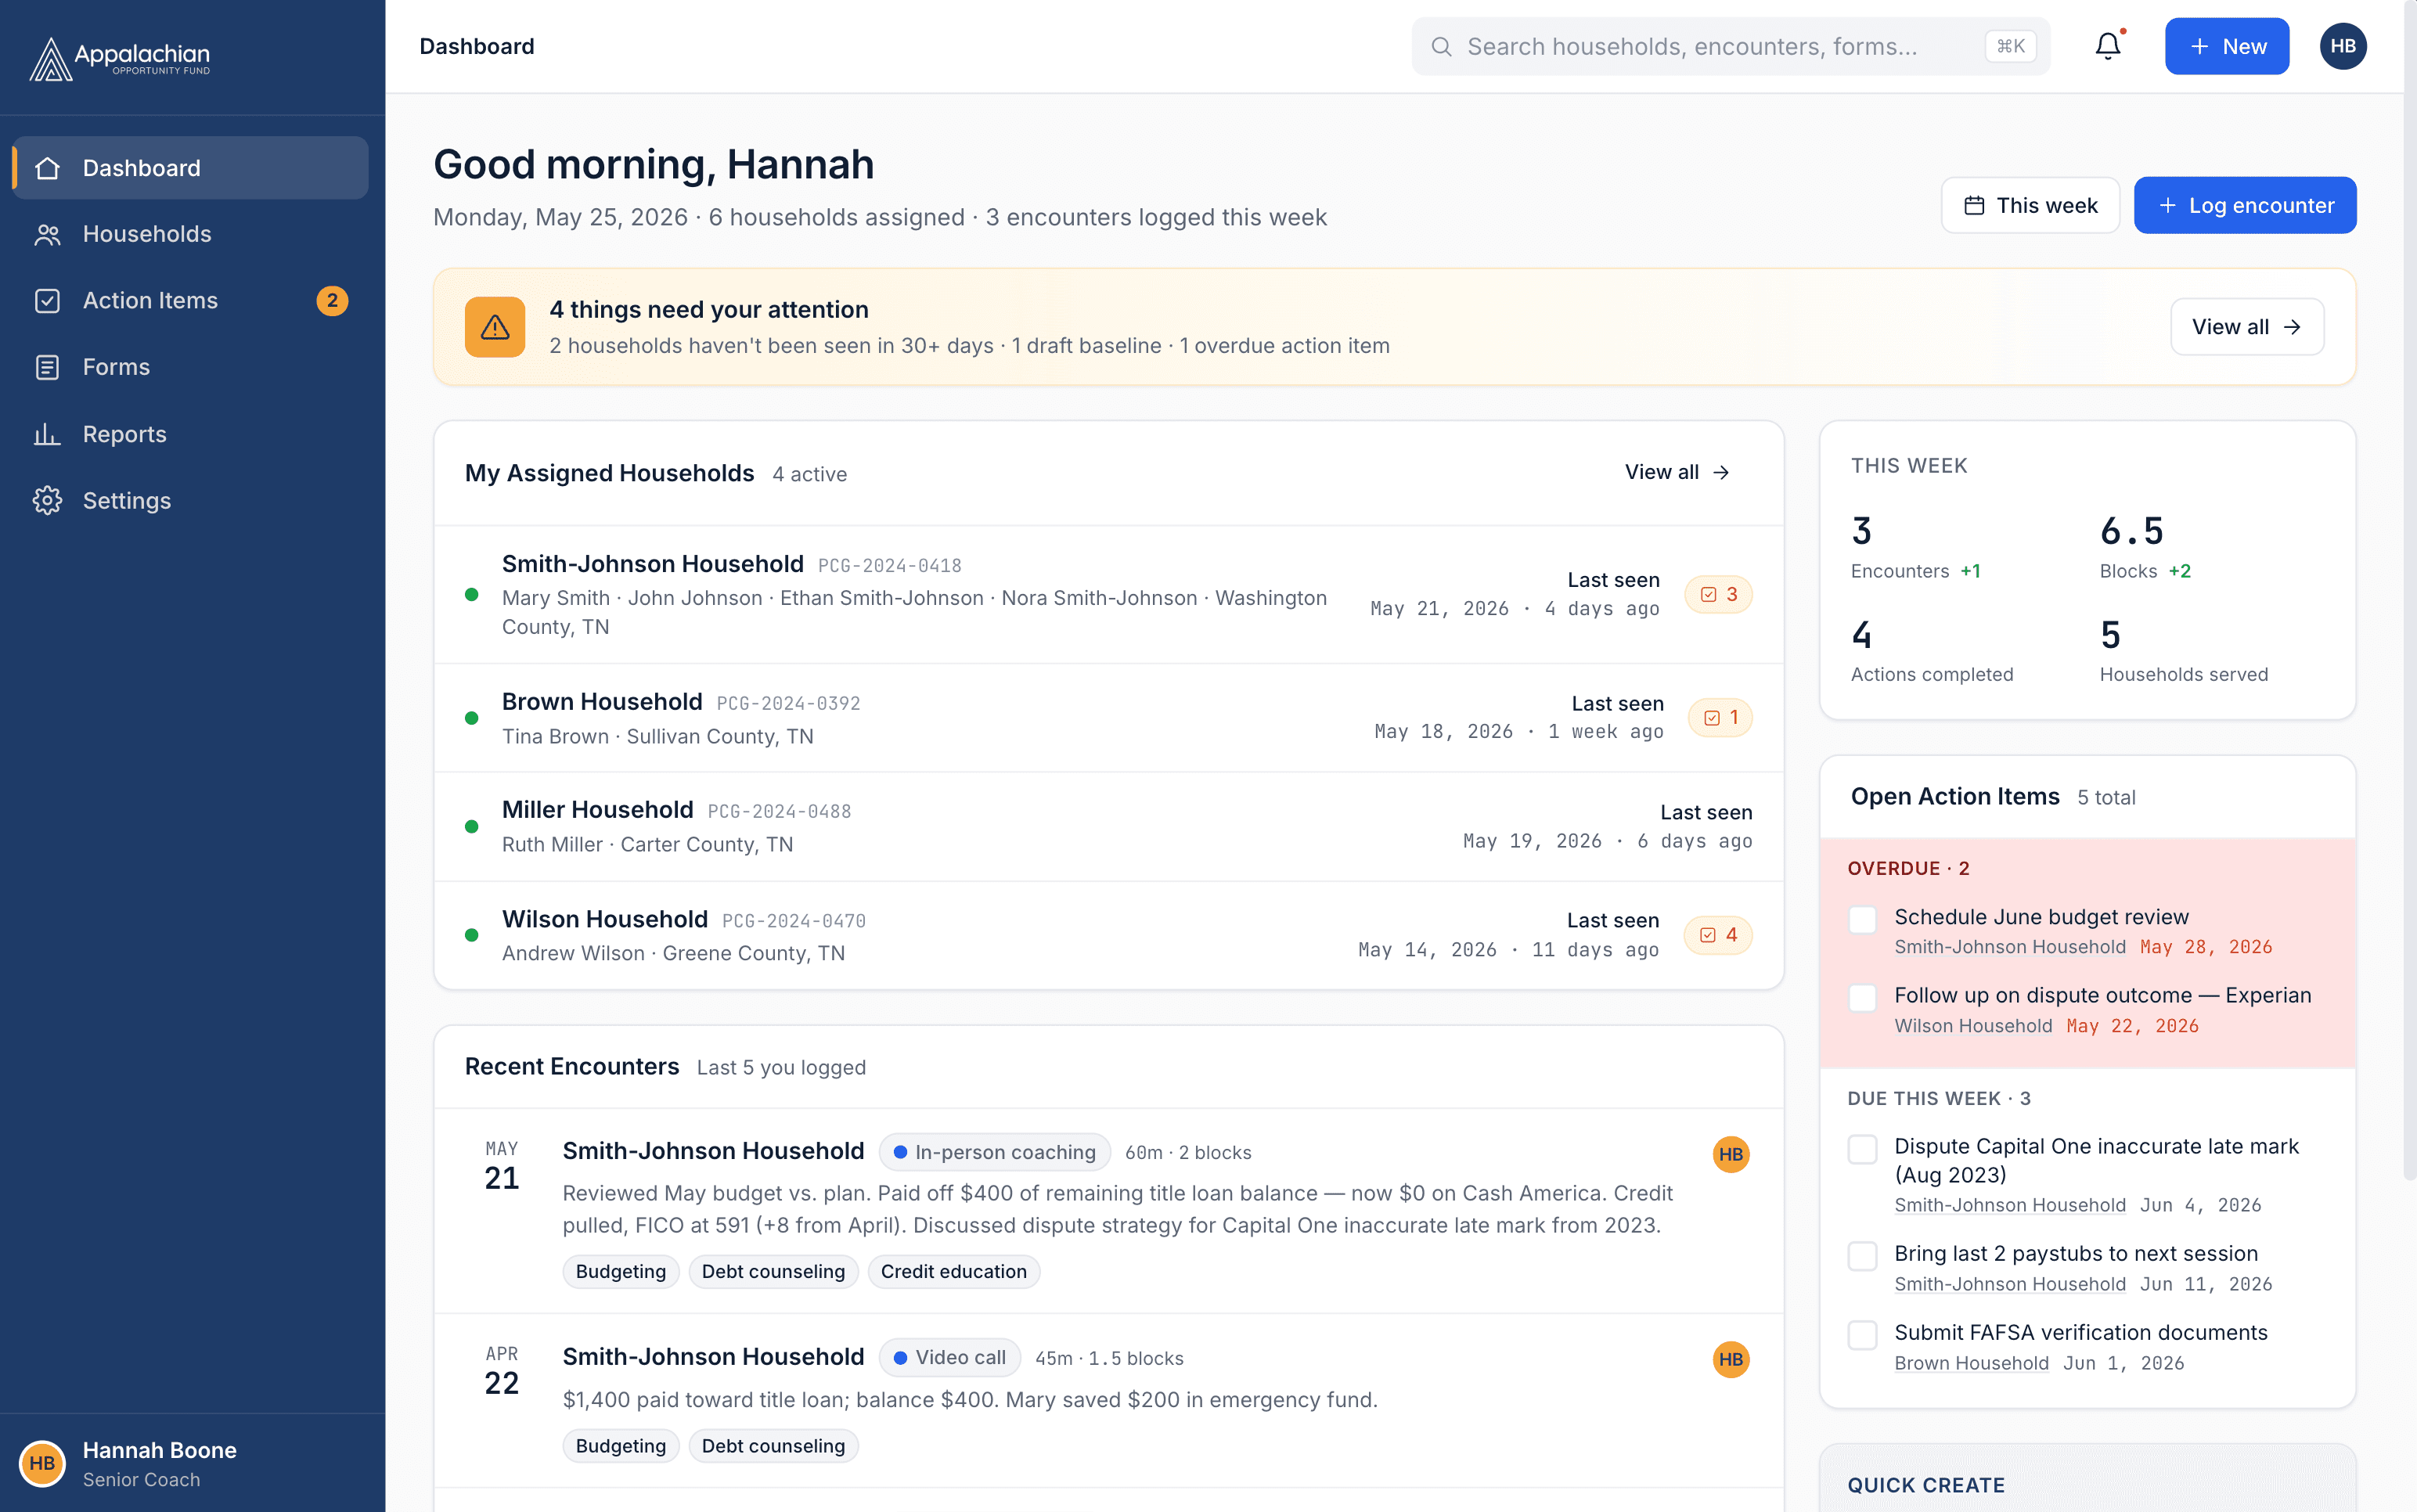Viewport: 2417px width, 1512px height.
Task: Click the search magnifier icon
Action: tap(1441, 47)
